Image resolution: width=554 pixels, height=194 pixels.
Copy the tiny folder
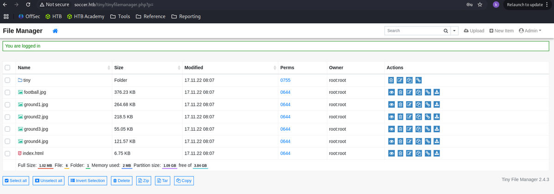point(409,80)
